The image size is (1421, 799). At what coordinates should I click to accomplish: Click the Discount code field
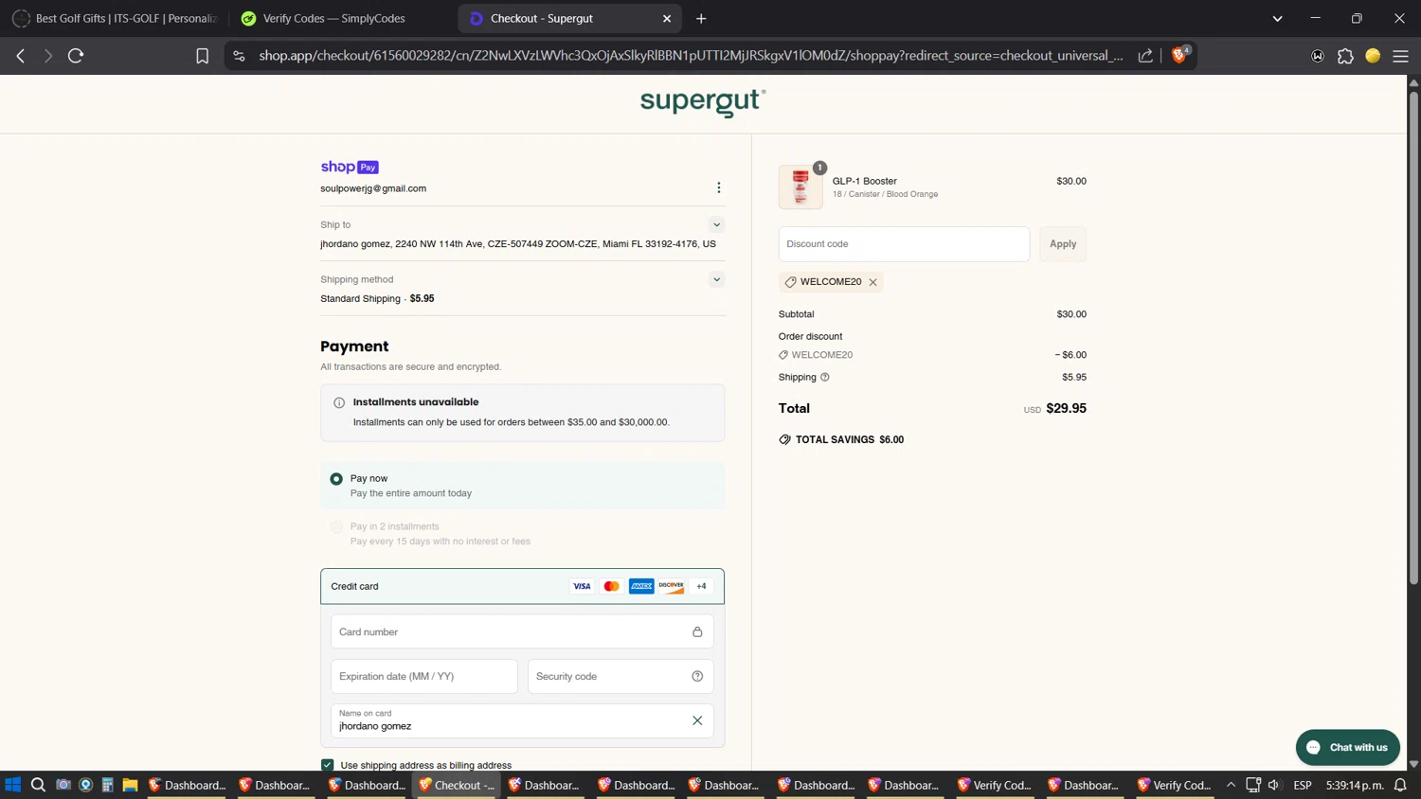904,243
